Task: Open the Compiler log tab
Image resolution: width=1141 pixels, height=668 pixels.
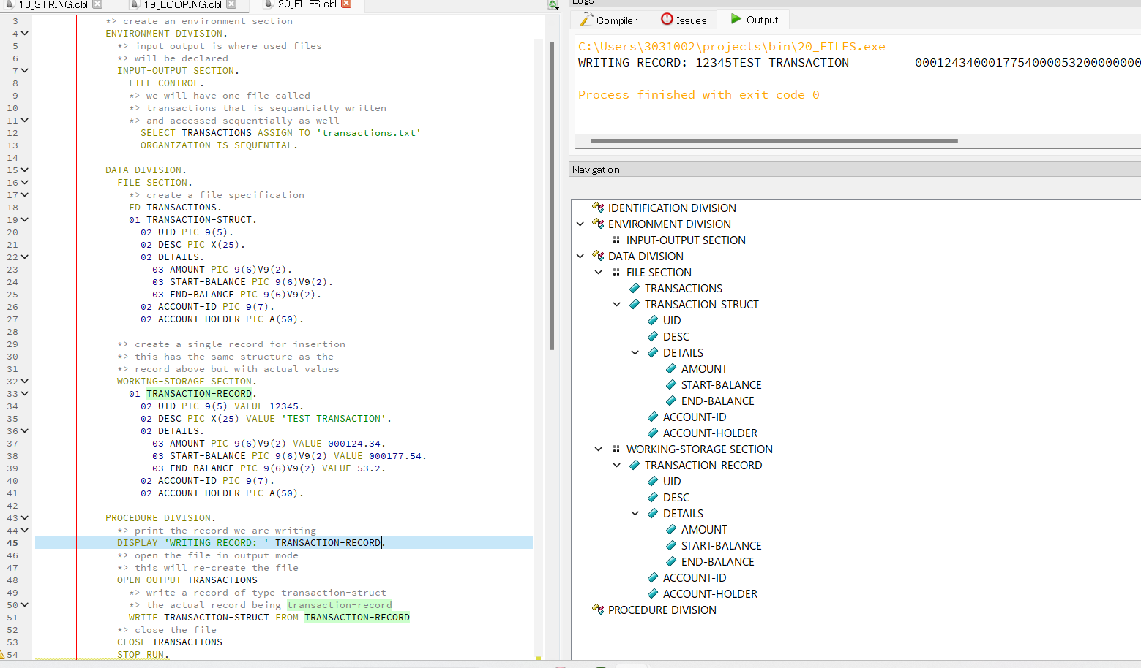Action: (x=609, y=20)
